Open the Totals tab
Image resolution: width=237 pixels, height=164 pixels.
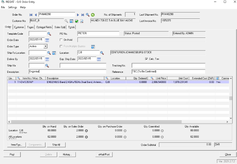(71, 27)
